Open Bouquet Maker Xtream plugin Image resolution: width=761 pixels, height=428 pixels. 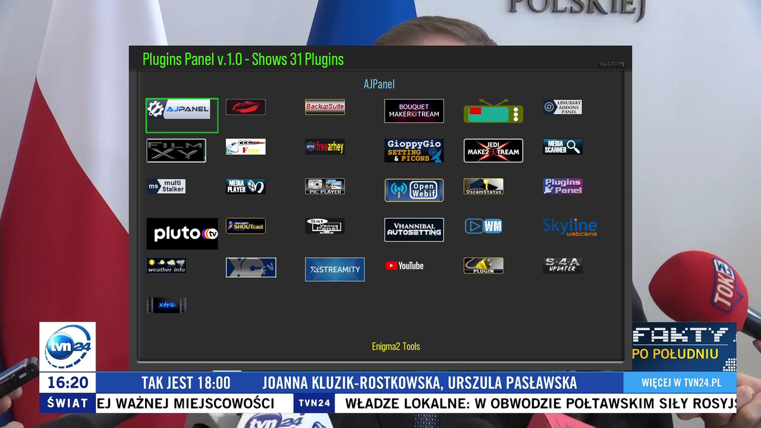414,111
